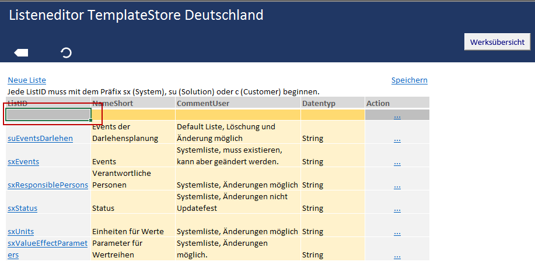The height and width of the screenshot is (272, 535).
Task: Open action menu for sxUnits row
Action: 397,232
